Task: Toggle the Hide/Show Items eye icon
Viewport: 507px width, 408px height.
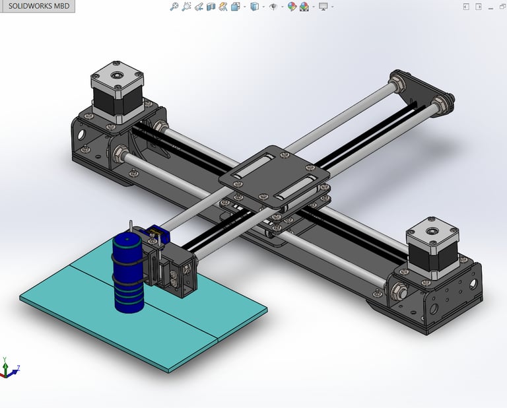Action: (273, 7)
